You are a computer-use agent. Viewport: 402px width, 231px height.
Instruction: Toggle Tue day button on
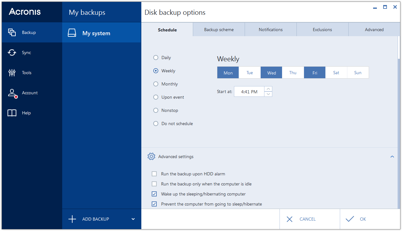click(250, 73)
